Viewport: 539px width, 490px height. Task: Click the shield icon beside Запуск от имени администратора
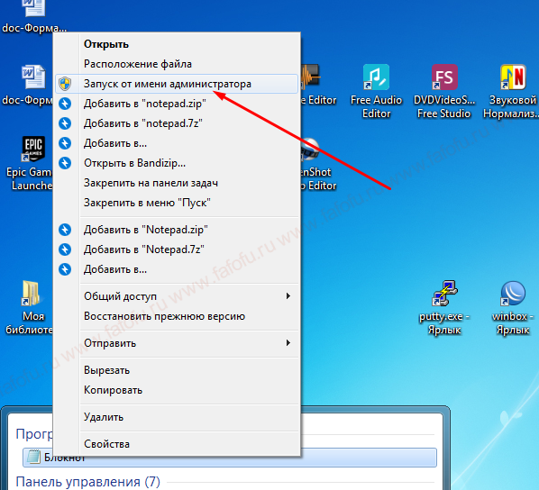[65, 84]
